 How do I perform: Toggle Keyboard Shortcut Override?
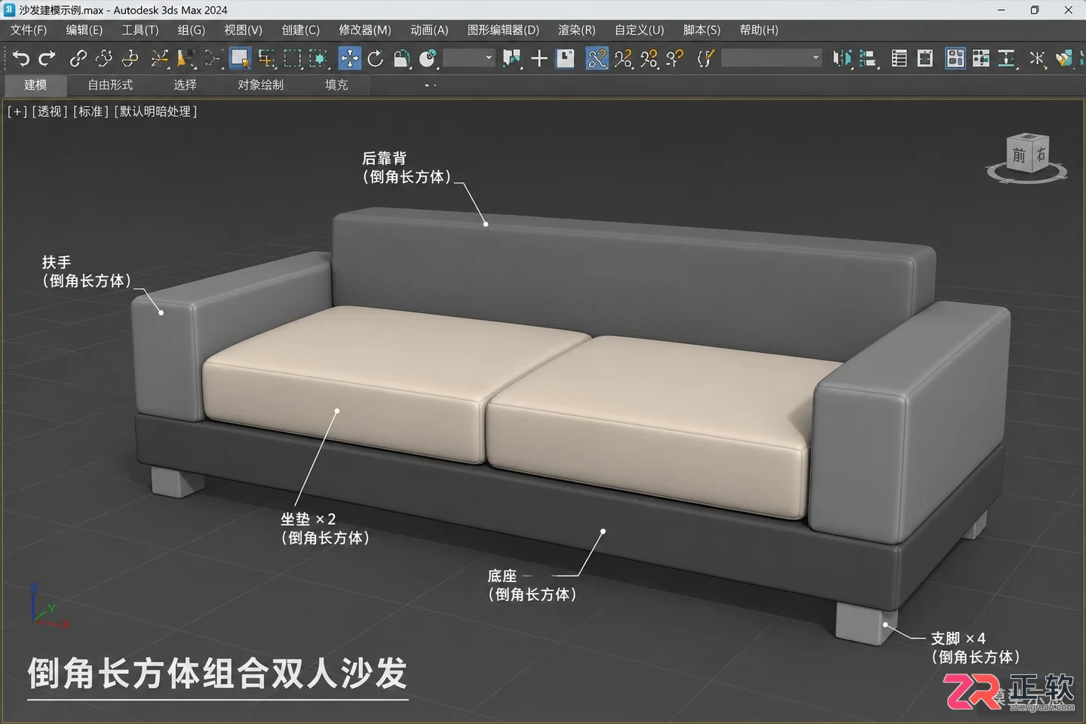566,58
